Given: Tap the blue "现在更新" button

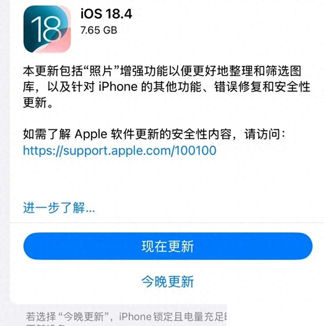Looking at the screenshot, I should (168, 246).
